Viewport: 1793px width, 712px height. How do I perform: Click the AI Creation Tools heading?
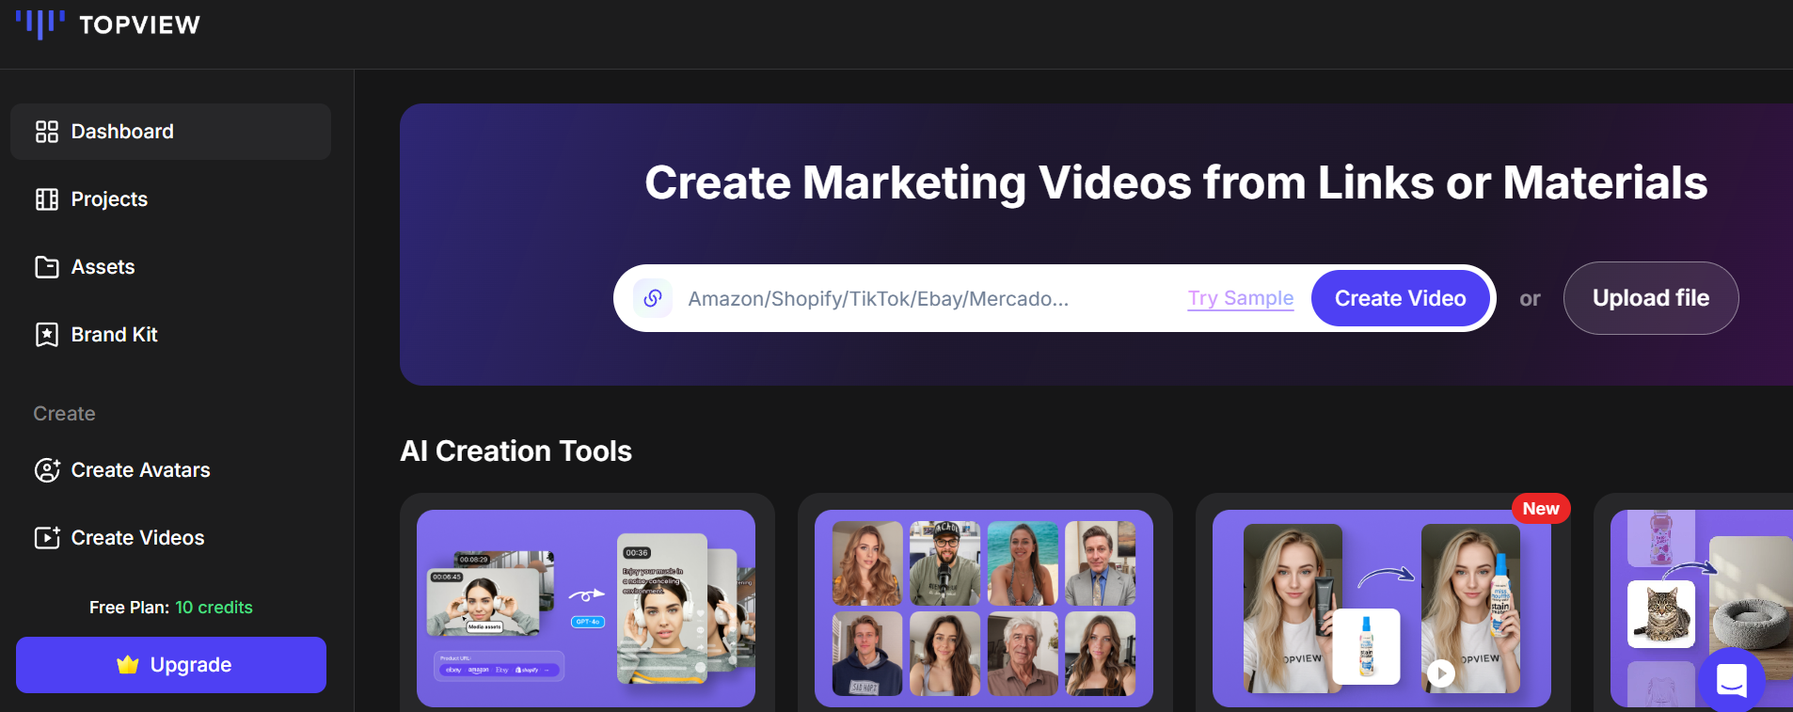tap(516, 451)
